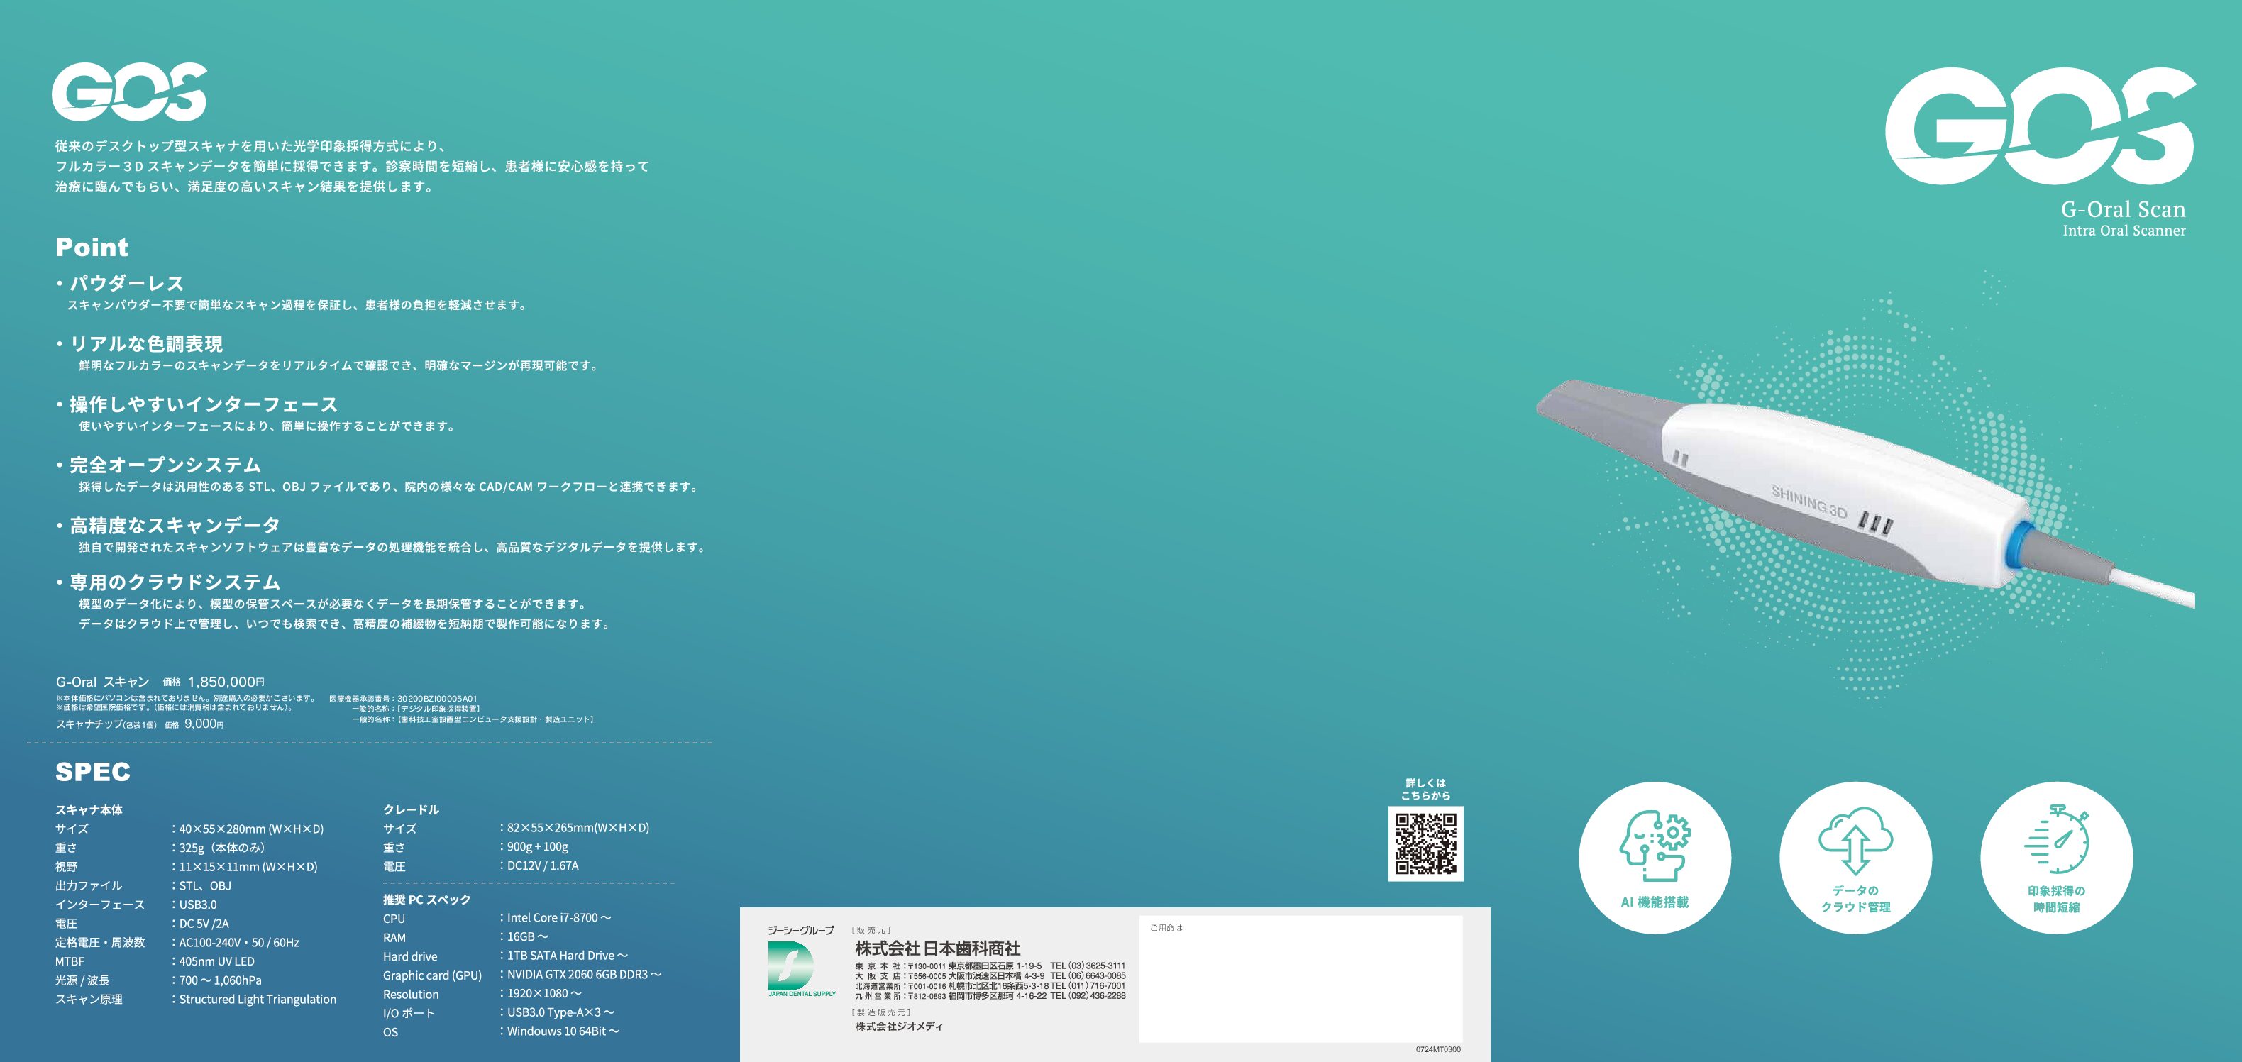This screenshot has height=1062, width=2242.
Task: Click the 1920×1080～ resolution value
Action: [x=545, y=993]
